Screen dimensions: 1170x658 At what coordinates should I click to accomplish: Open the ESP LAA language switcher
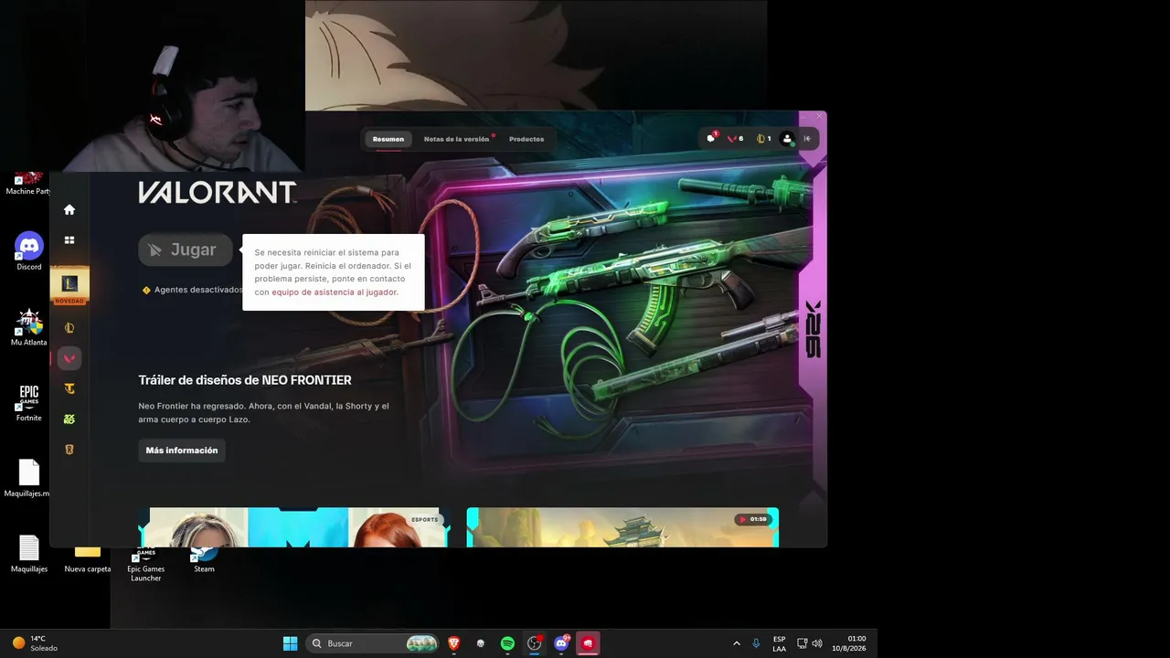coord(779,643)
